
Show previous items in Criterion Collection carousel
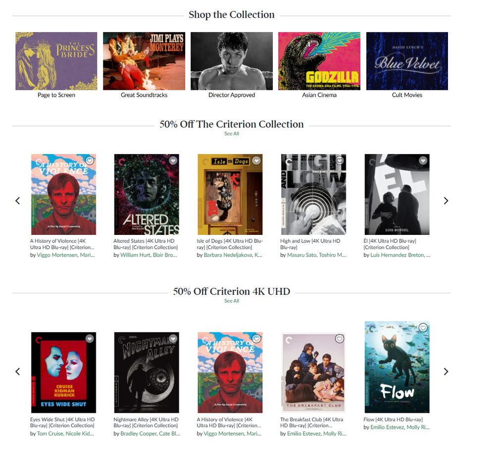coord(18,201)
